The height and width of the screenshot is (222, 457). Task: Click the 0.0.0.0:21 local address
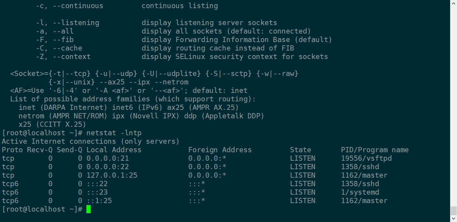[107, 158]
